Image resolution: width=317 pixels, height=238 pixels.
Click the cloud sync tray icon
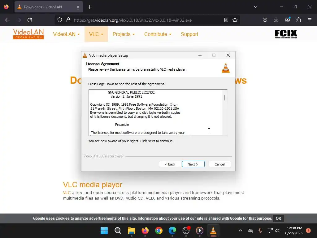pos(250,231)
